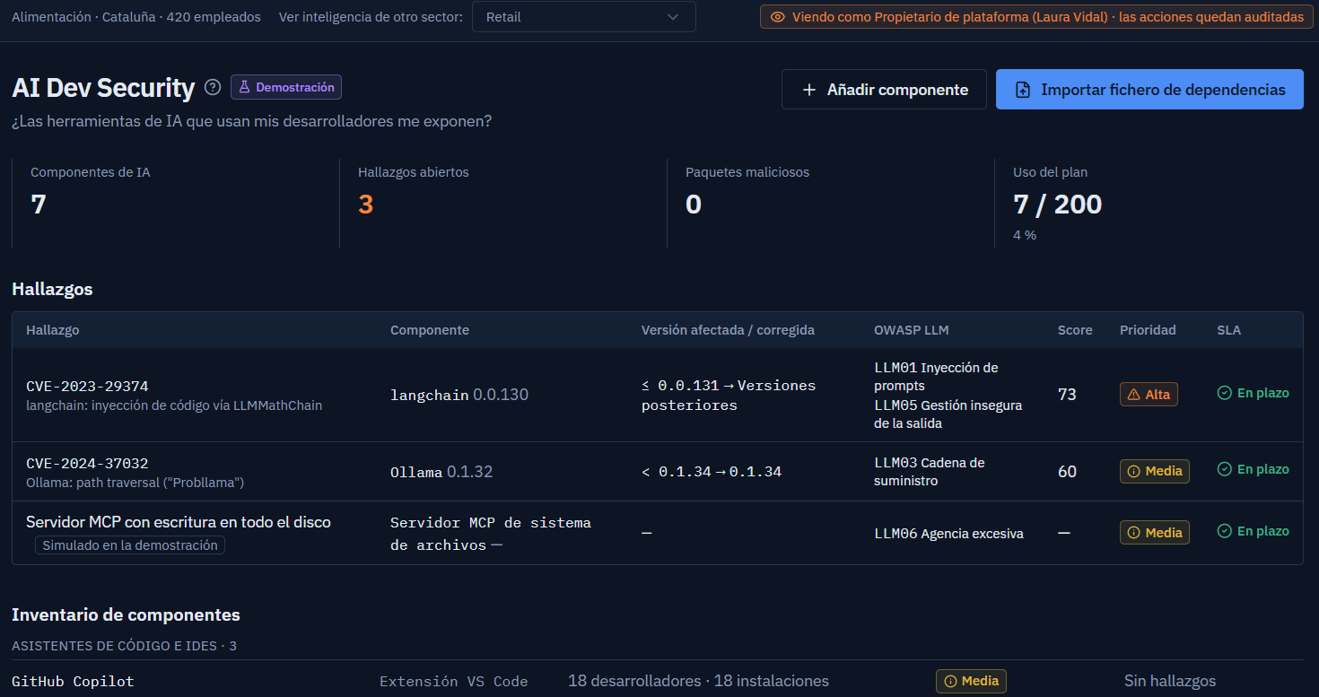The width and height of the screenshot is (1319, 697).
Task: Click the audit banner for Laura Vidal
Action: point(1036,17)
